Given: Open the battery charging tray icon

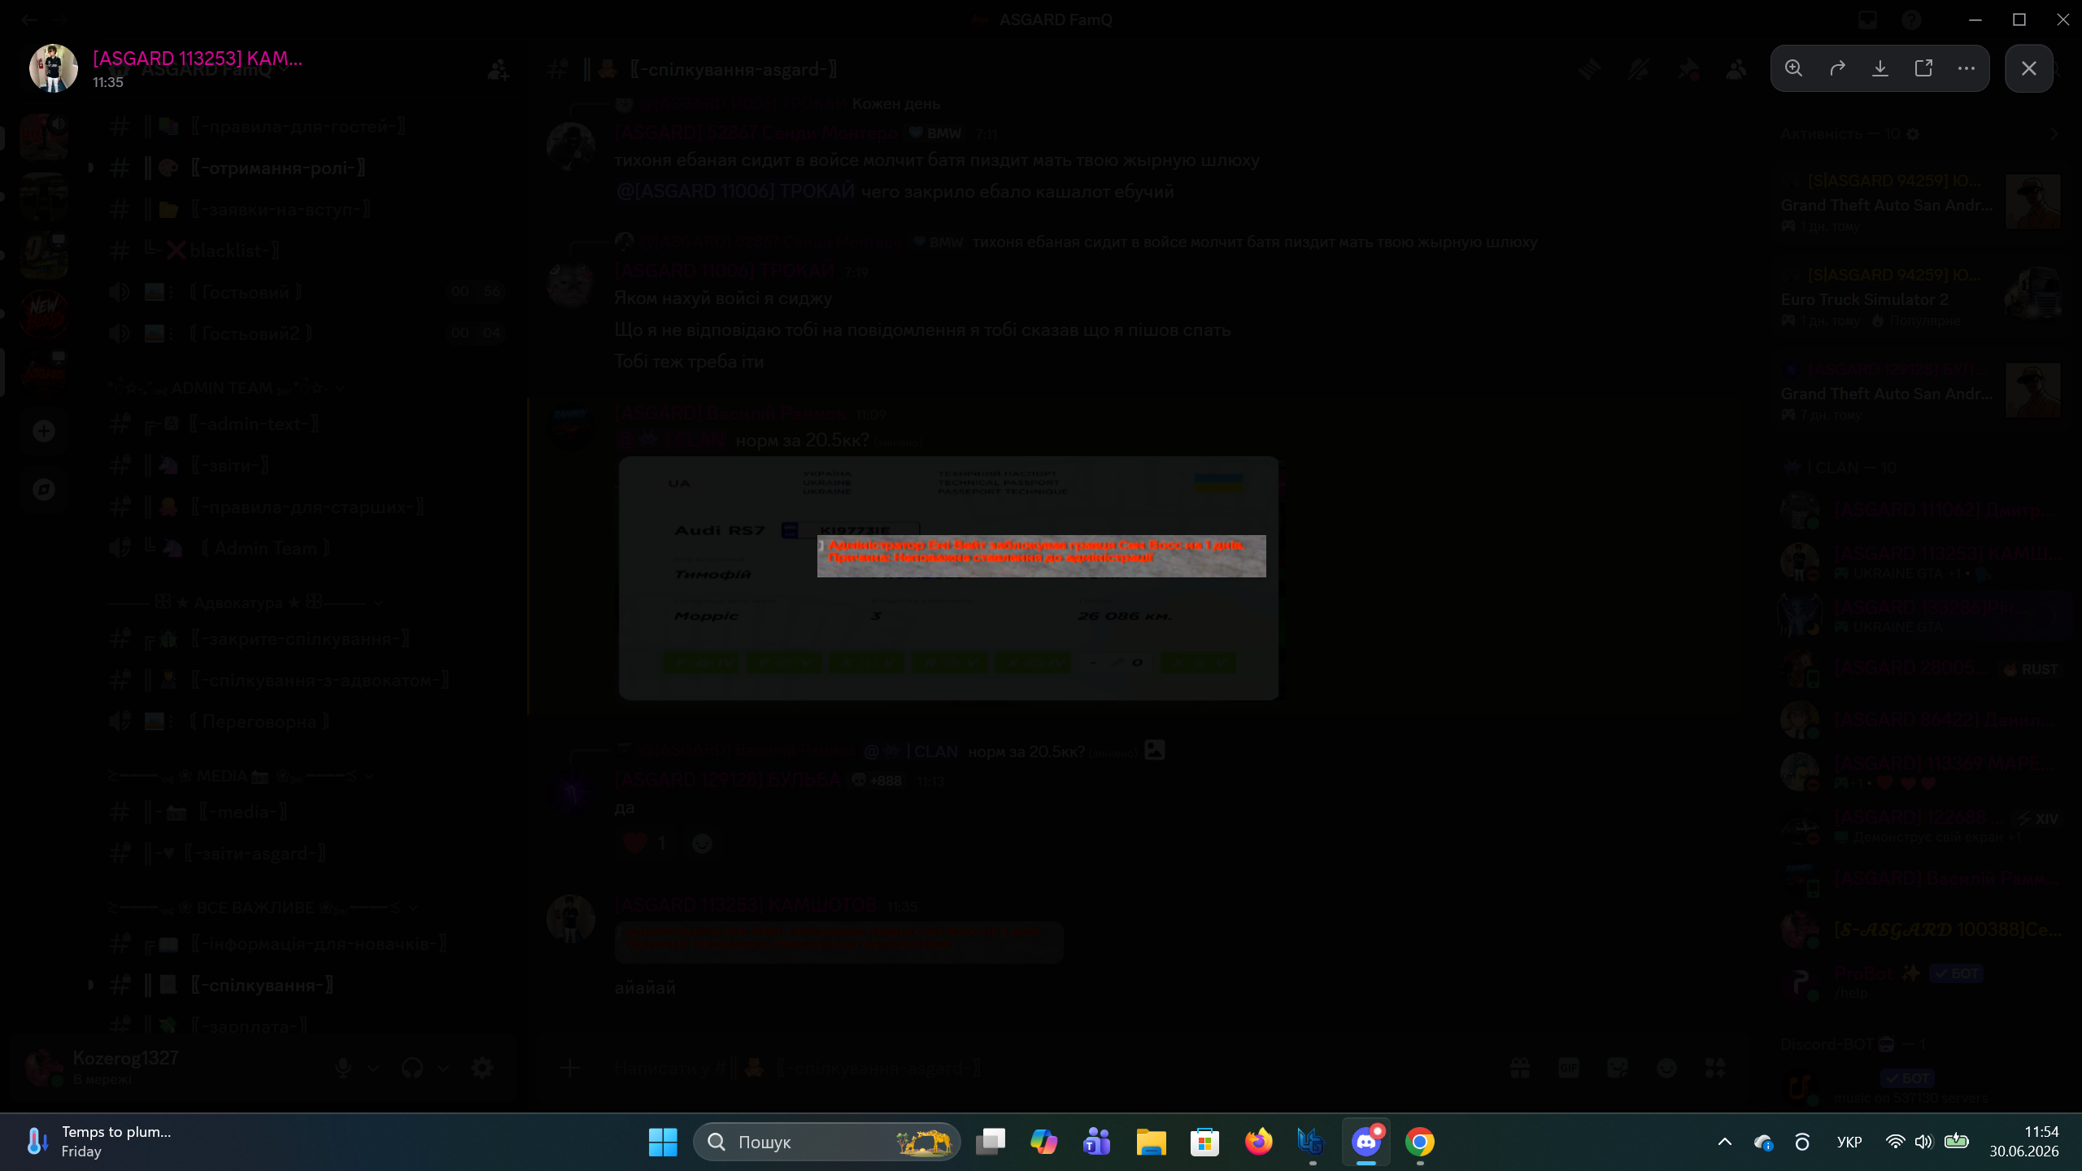Looking at the screenshot, I should pyautogui.click(x=1956, y=1142).
